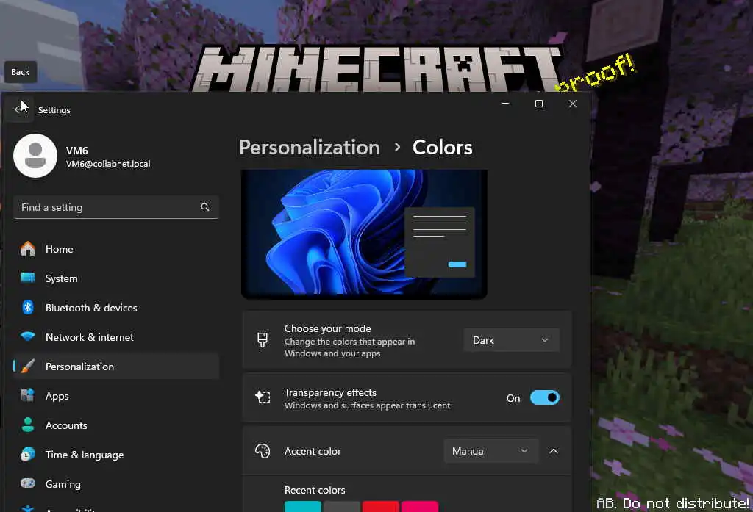Turn off Transparency effects switch
Viewport: 753px width, 512px height.
pos(545,398)
